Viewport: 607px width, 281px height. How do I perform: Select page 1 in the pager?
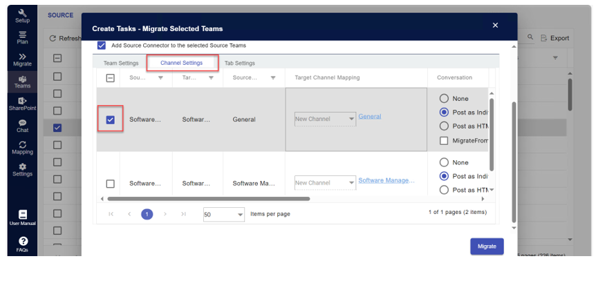[147, 214]
